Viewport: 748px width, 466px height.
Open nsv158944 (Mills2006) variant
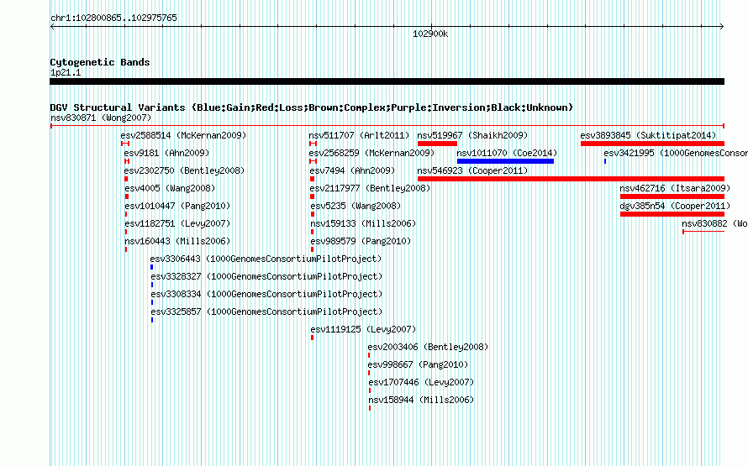coord(422,400)
